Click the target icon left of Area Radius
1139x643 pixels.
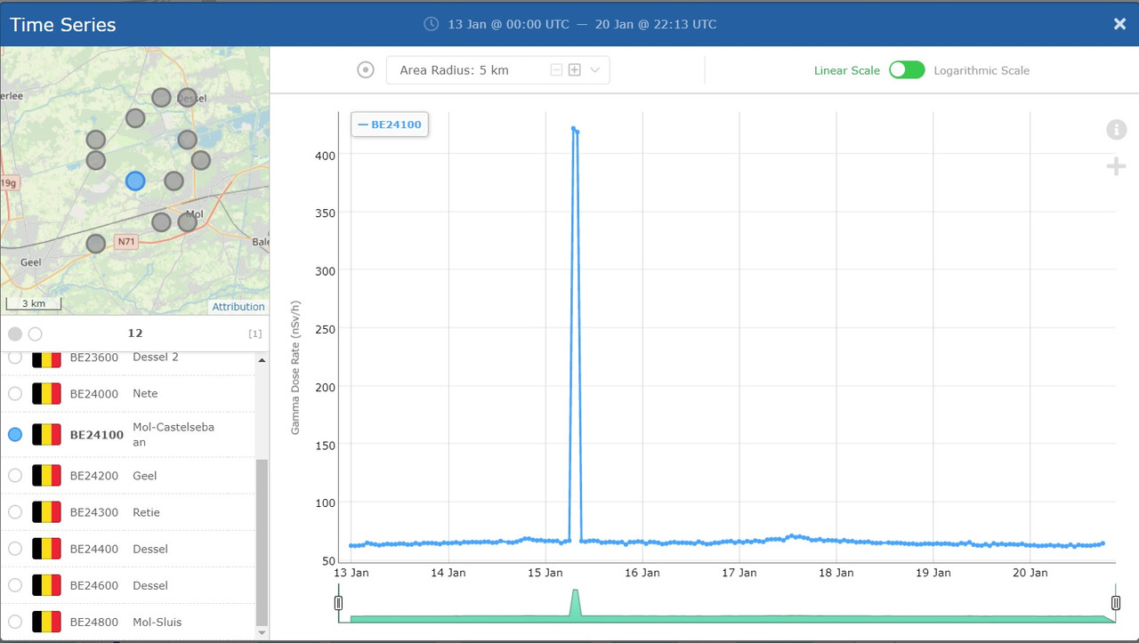tap(365, 70)
